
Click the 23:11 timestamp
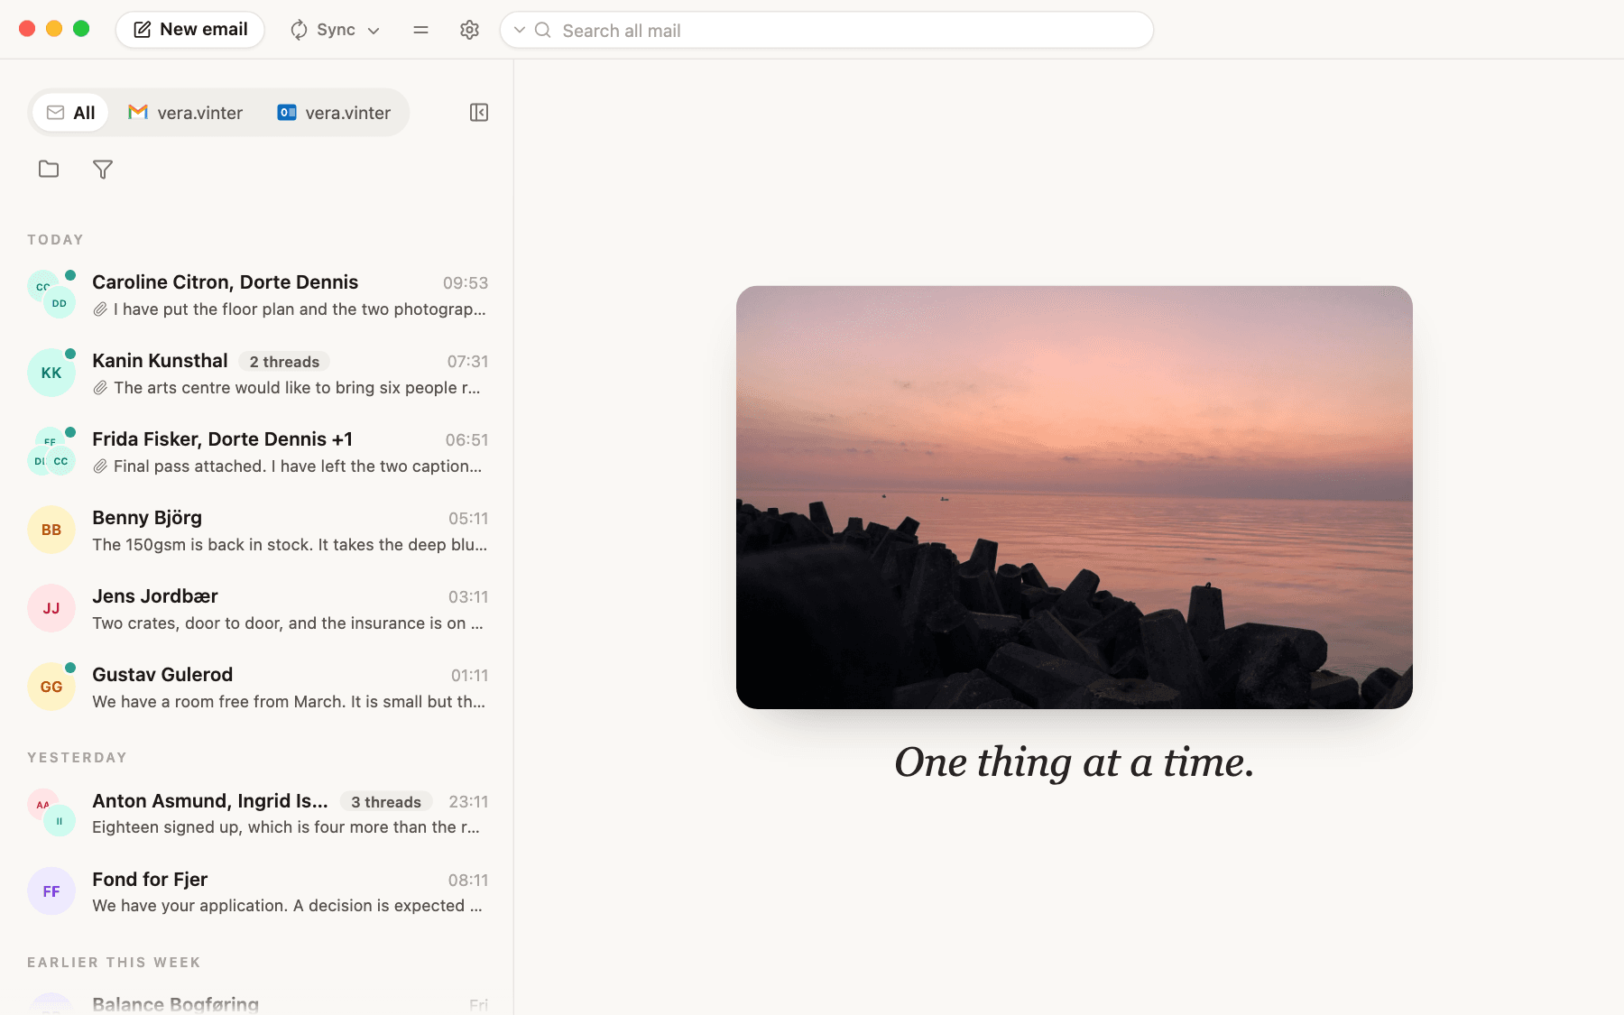click(468, 802)
